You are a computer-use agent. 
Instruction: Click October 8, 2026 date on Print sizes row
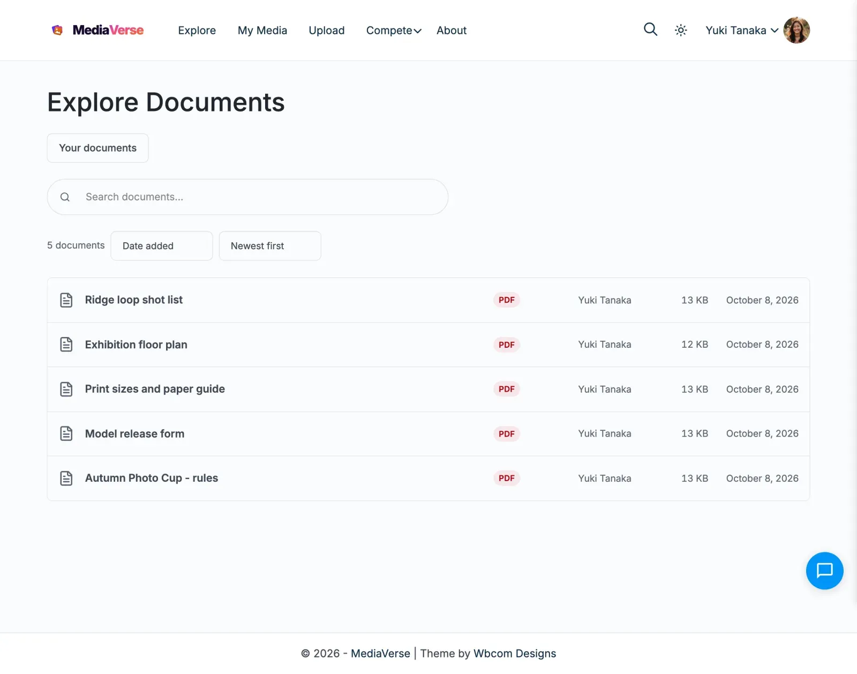pos(762,390)
